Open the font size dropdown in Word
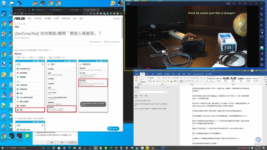This screenshot has width=267, height=150. click(162, 78)
